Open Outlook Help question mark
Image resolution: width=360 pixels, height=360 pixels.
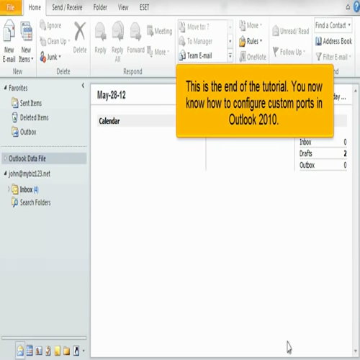pos(357,7)
